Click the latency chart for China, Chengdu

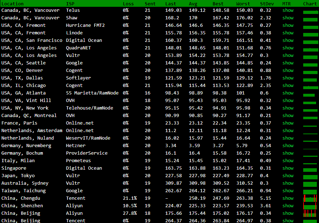click(x=310, y=198)
